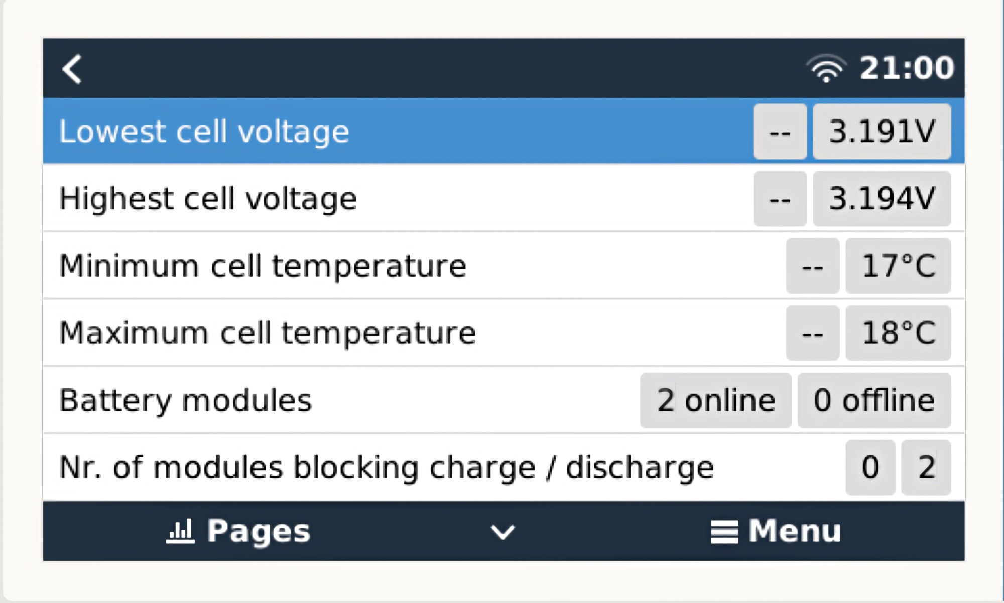
Task: Click the Wi-Fi signal icon
Action: click(x=826, y=69)
